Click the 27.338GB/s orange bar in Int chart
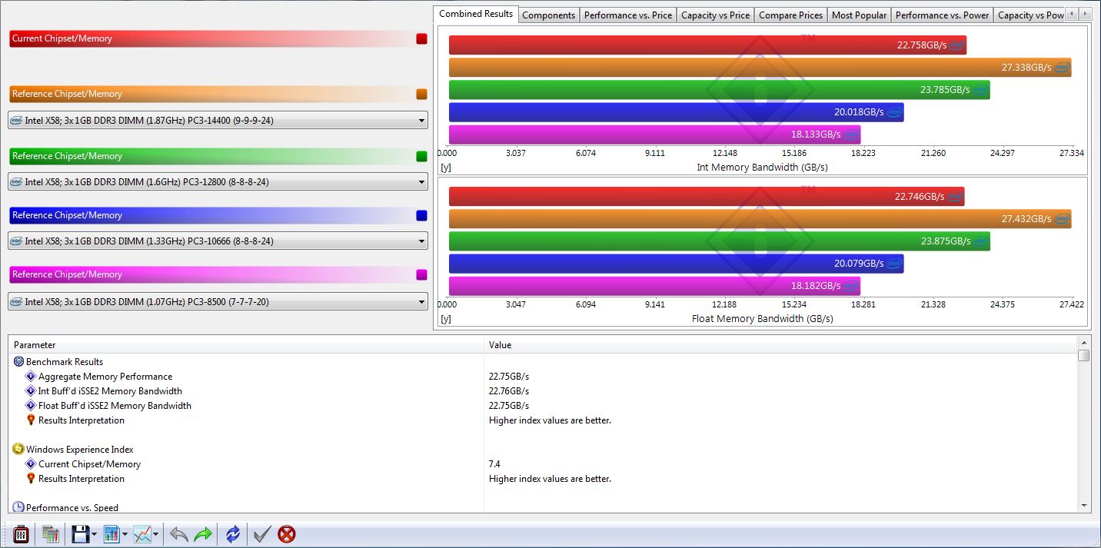The width and height of the screenshot is (1101, 548). click(760, 68)
